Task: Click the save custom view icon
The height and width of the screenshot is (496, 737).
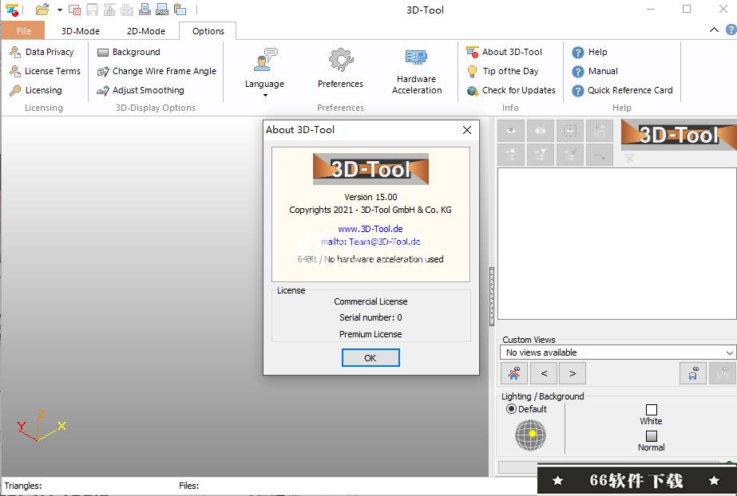Action: point(693,373)
